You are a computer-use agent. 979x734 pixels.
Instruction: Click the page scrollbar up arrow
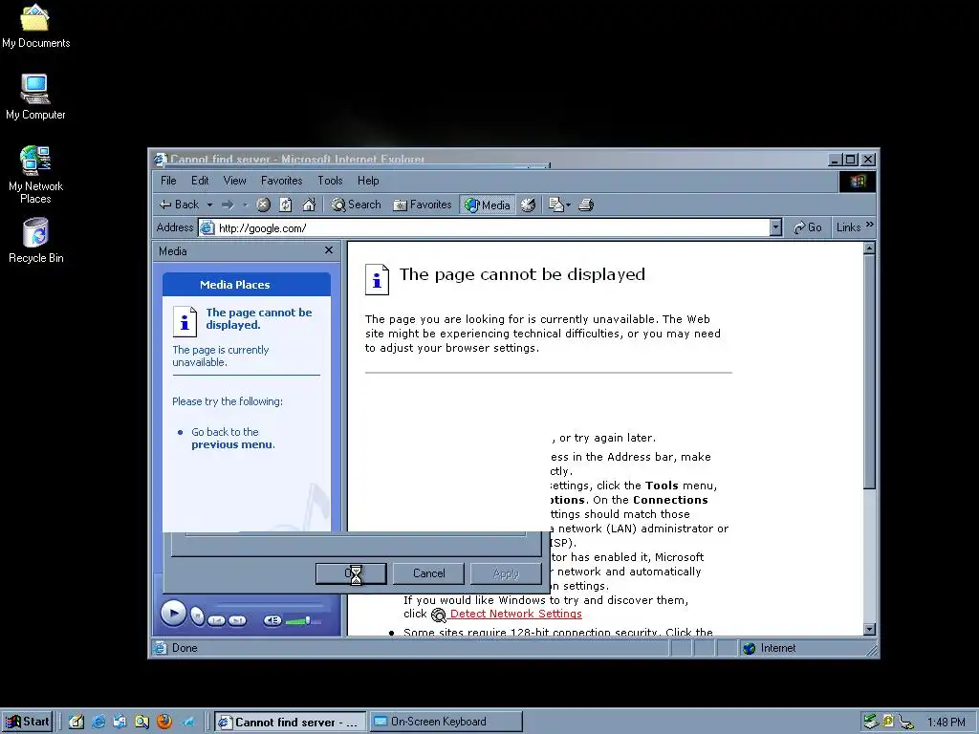(869, 248)
